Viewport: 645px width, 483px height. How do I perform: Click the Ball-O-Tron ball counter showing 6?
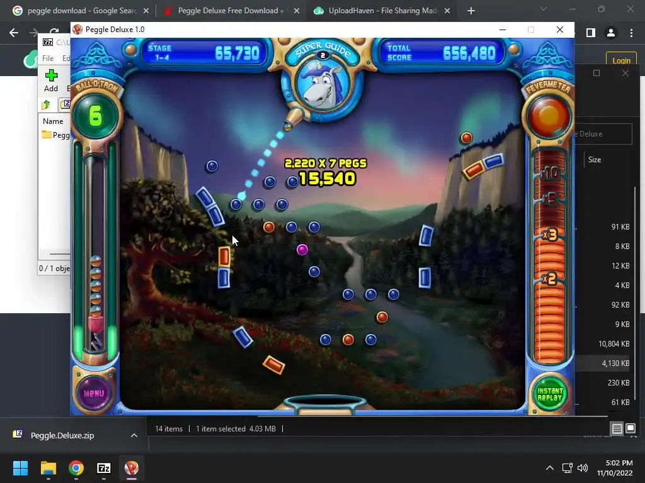click(x=96, y=116)
